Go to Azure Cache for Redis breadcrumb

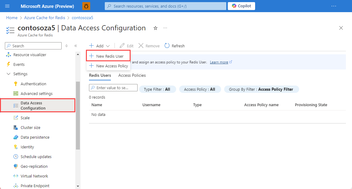point(45,18)
